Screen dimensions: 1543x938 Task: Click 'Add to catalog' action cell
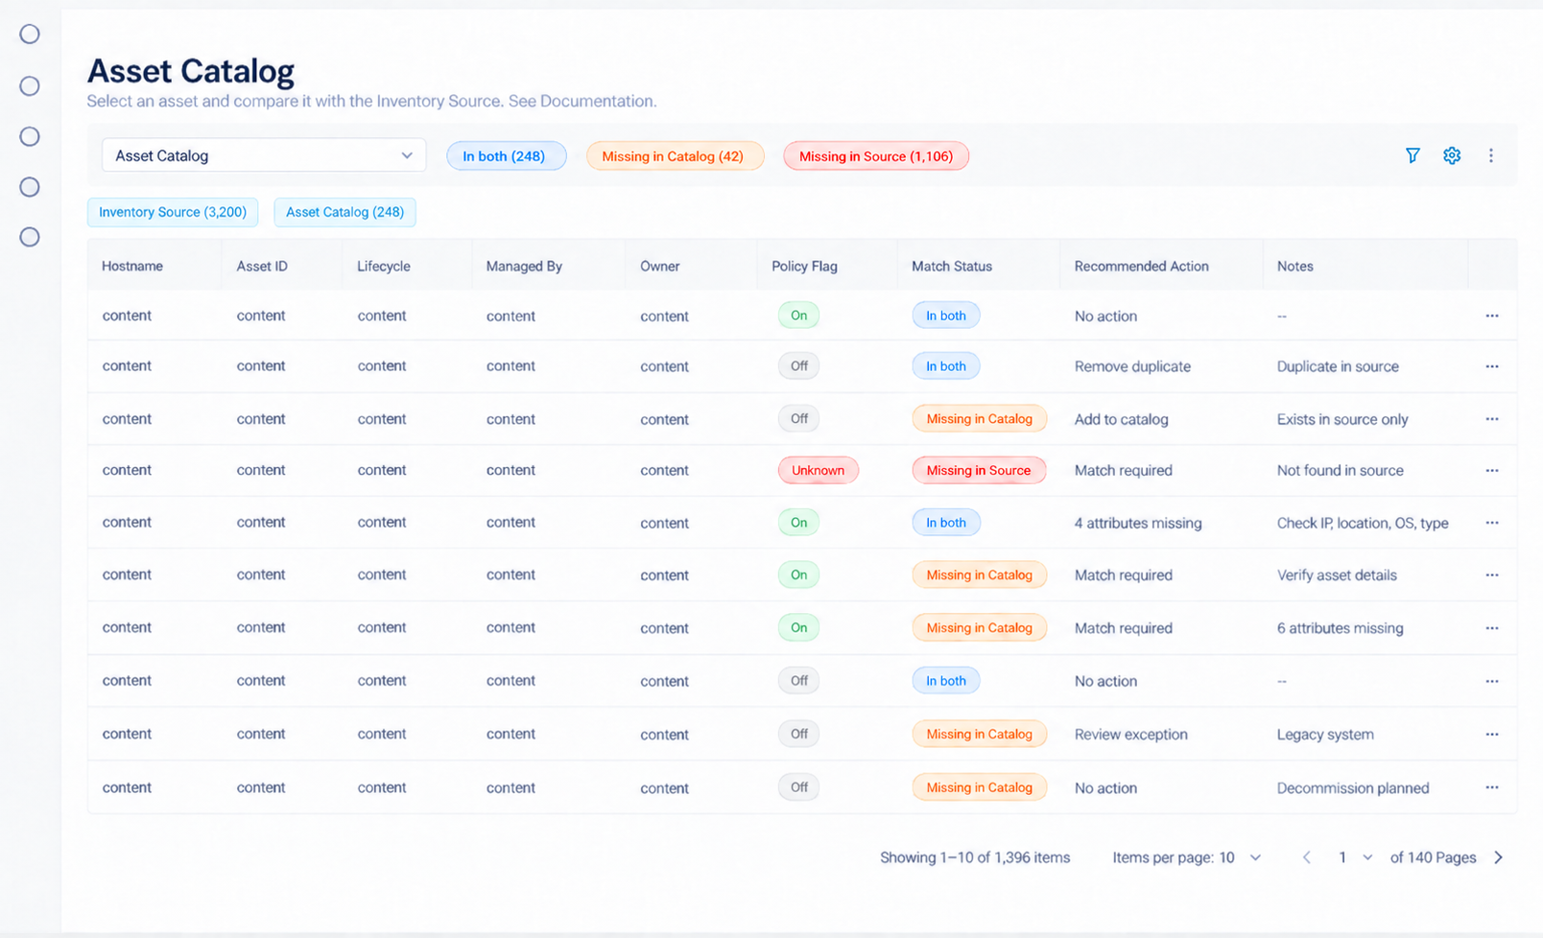[x=1122, y=419]
